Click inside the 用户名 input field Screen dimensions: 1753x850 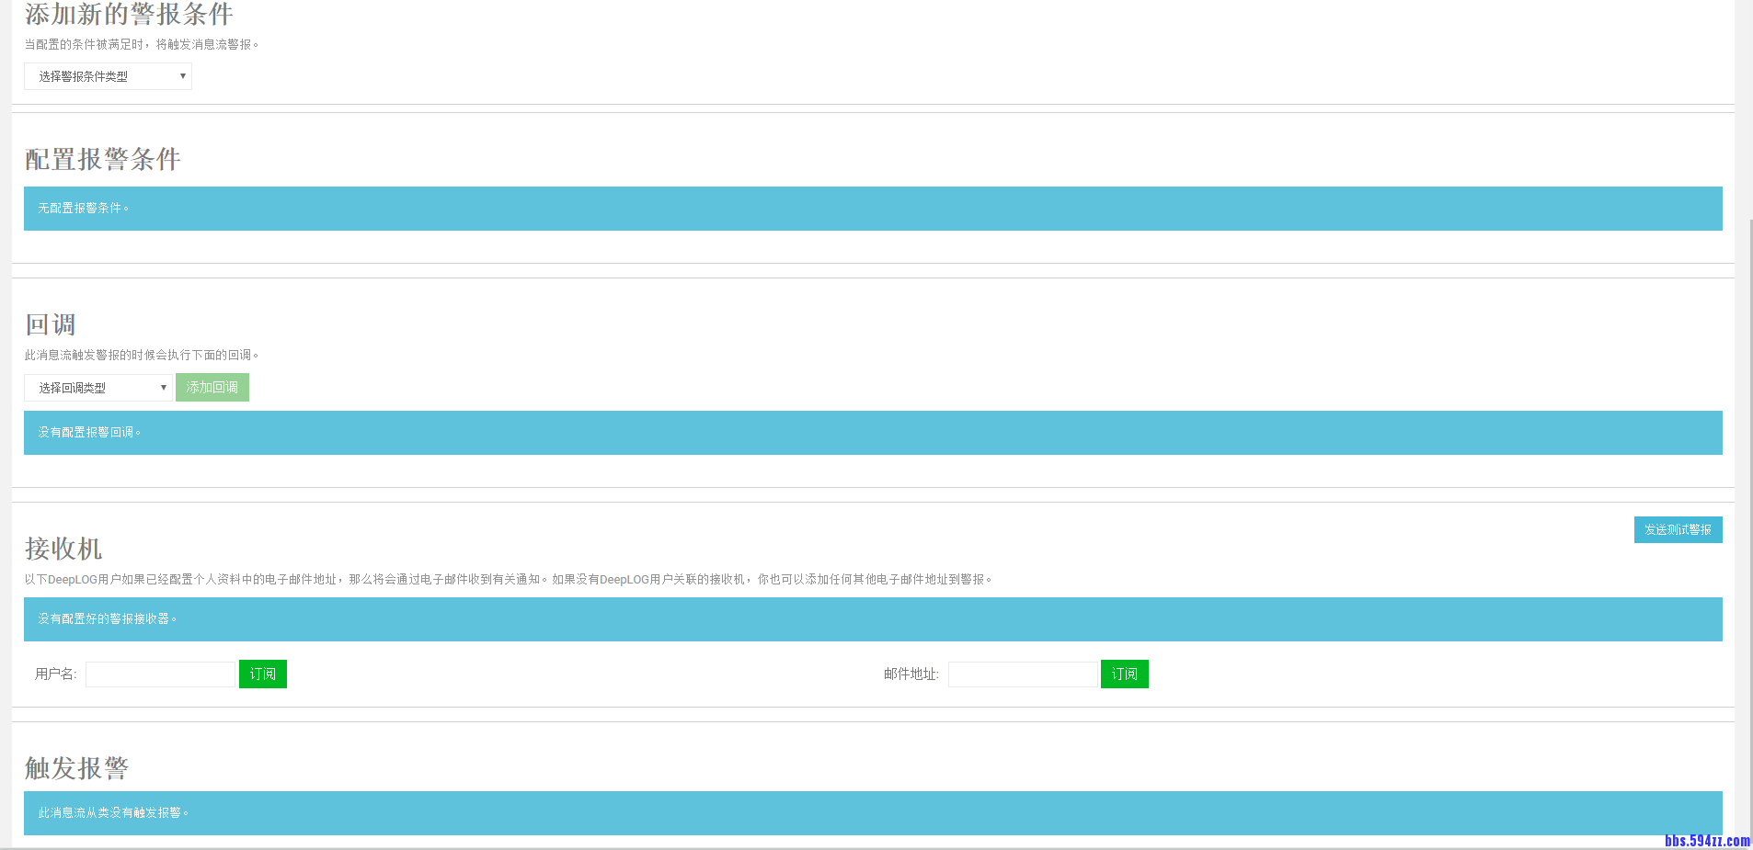(159, 674)
